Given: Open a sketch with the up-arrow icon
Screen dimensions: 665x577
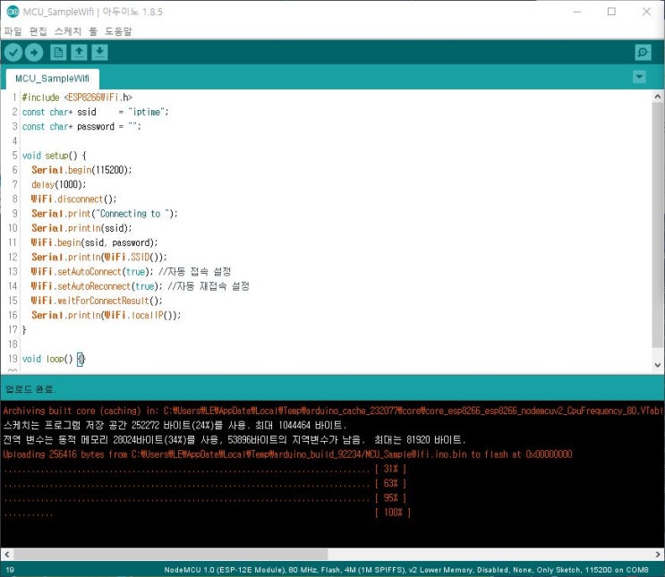Looking at the screenshot, I should (79, 53).
